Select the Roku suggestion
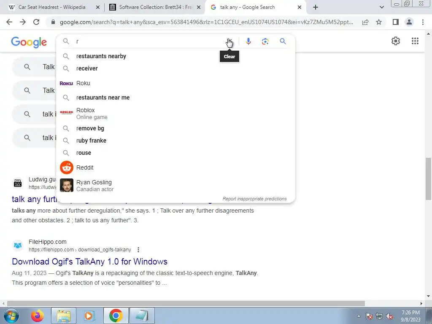 coord(175,83)
